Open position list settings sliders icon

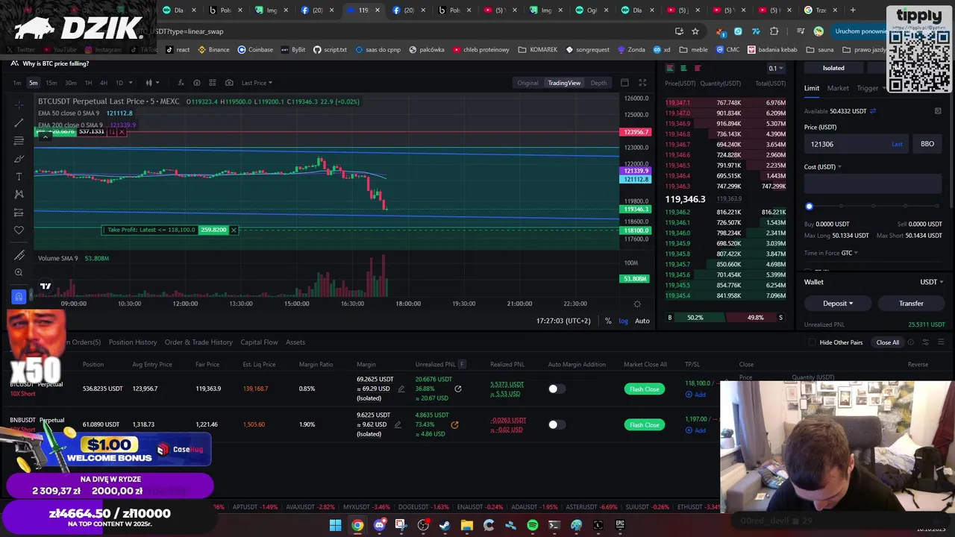click(x=925, y=342)
